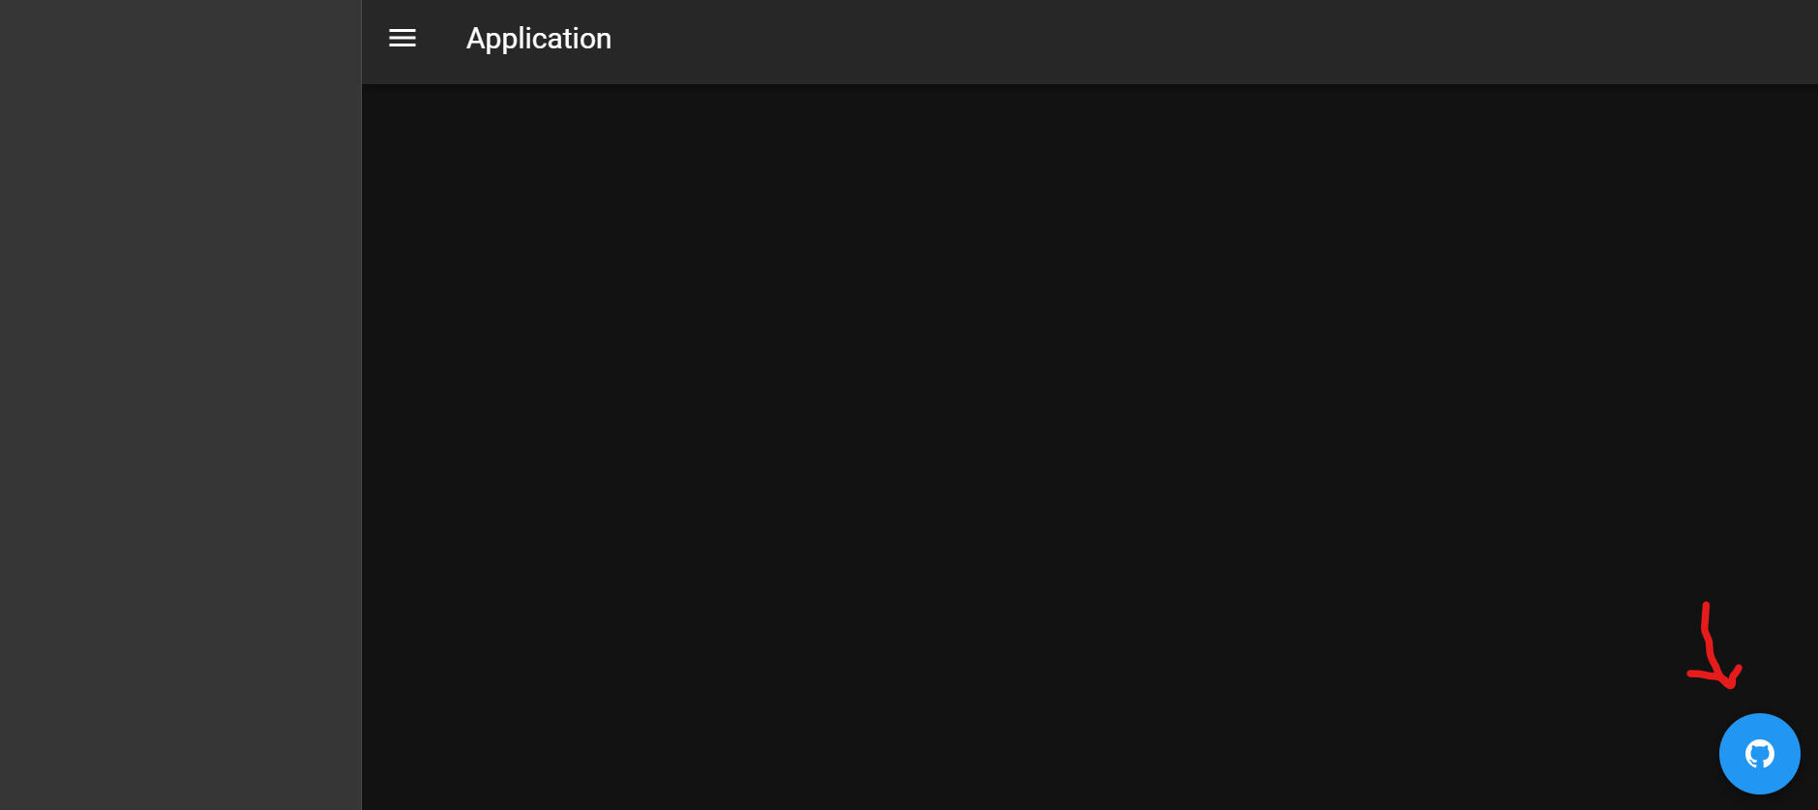
Task: Hide the sidebar with the hamburger button
Action: [x=402, y=39]
